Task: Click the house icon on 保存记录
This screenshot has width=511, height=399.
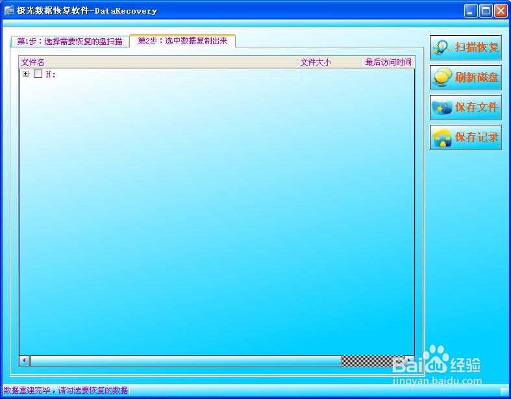Action: (x=442, y=137)
